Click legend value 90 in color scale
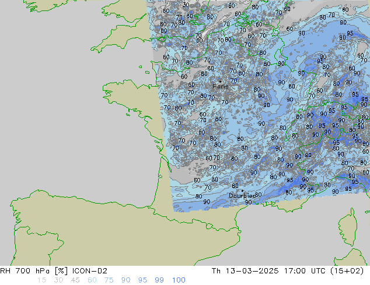The height and width of the screenshot is (285, 370). point(125,280)
